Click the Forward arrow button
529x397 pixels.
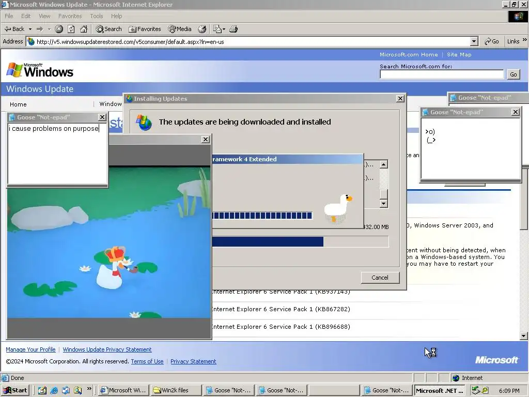coord(40,29)
